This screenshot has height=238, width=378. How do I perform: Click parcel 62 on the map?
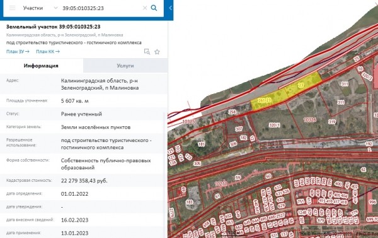point(364,170)
